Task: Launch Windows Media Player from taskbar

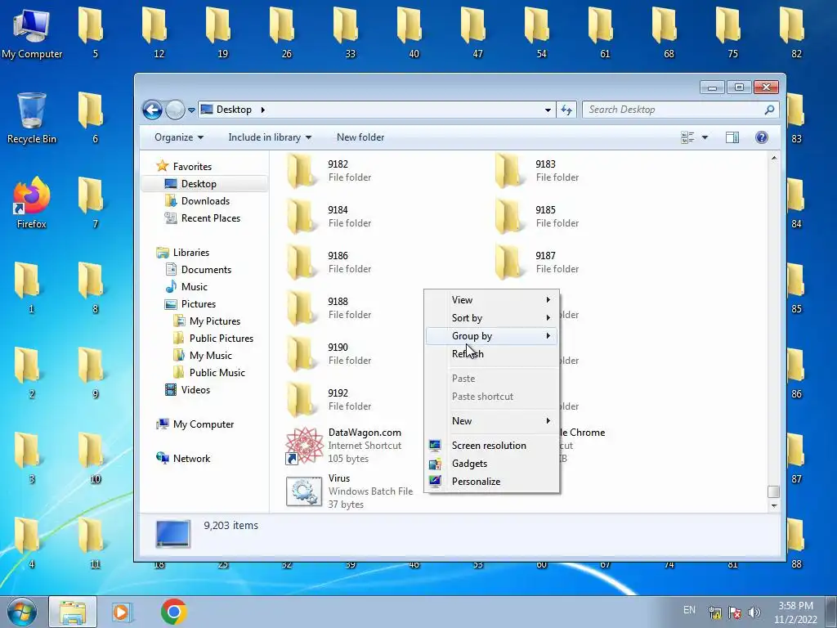Action: (123, 612)
